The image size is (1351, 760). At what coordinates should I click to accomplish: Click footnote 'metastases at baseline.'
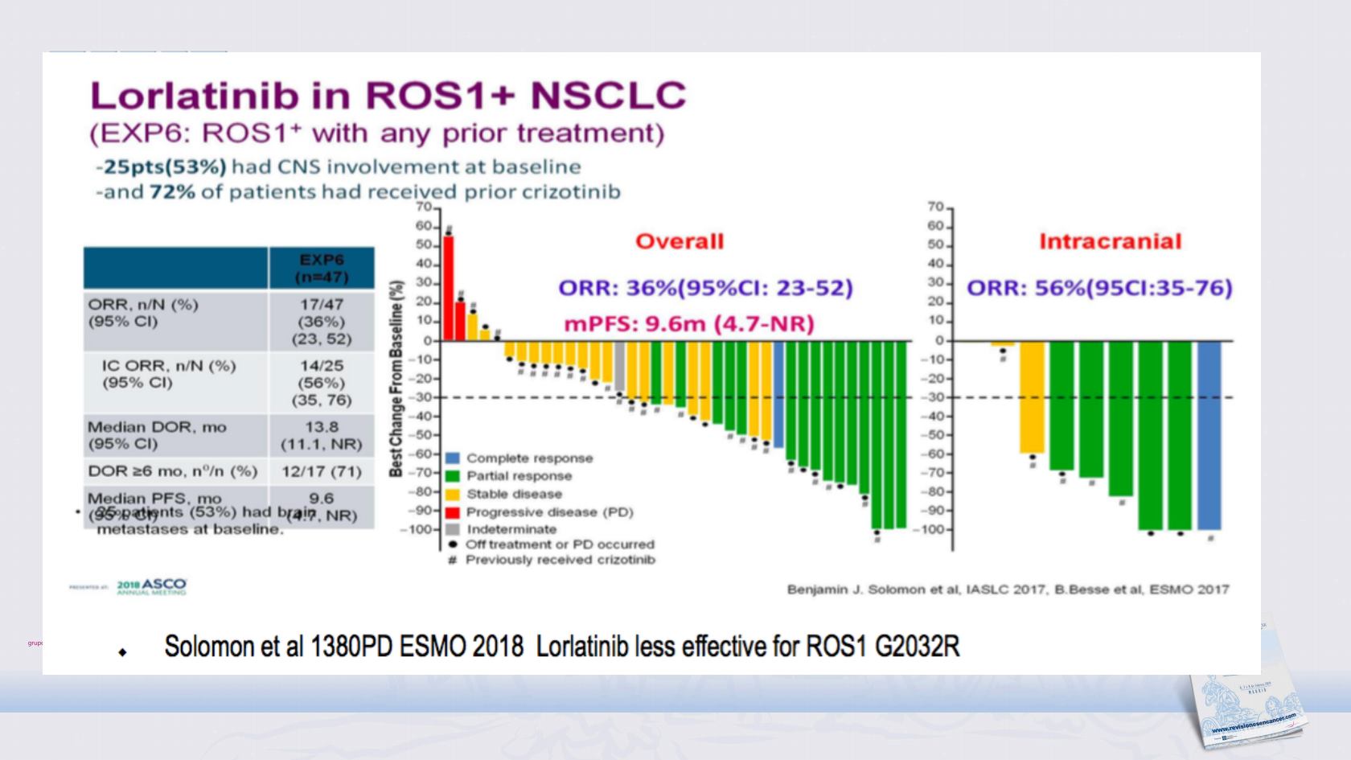[190, 529]
